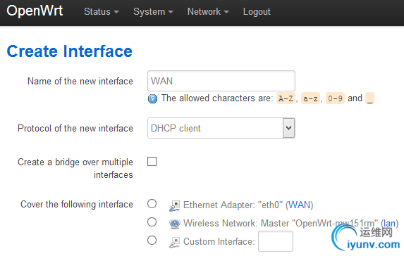404x256 pixels.
Task: Expand the Status menu
Action: pyautogui.click(x=102, y=12)
